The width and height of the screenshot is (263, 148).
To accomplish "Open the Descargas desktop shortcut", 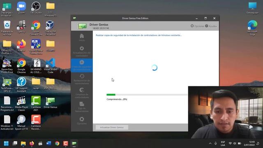I will point(7,9).
